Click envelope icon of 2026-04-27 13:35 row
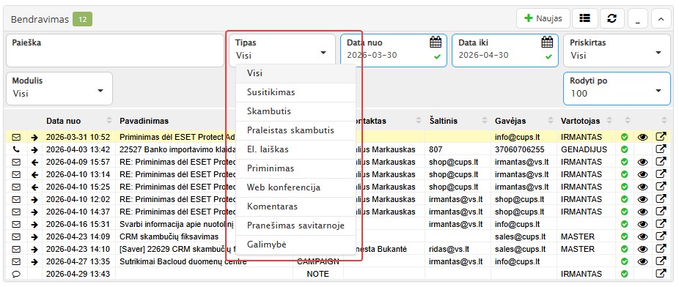This screenshot has height=287, width=679. [x=16, y=261]
